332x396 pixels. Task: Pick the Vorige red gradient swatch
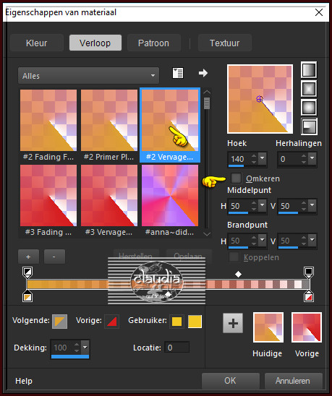(x=307, y=327)
